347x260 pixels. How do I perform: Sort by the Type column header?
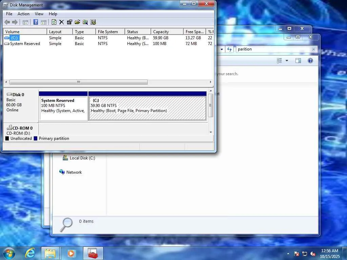(84, 31)
